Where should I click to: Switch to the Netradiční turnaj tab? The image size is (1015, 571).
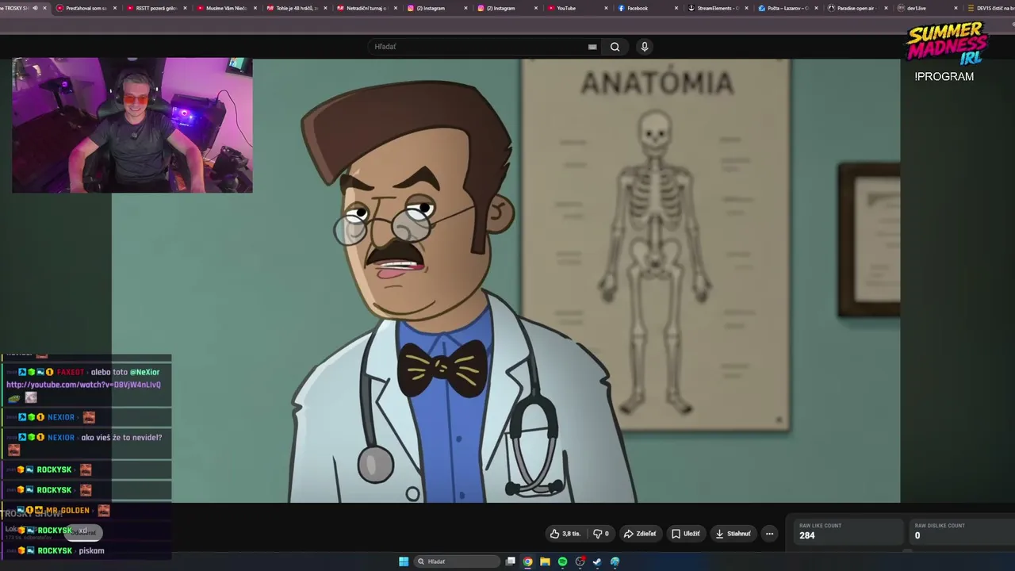coord(366,8)
